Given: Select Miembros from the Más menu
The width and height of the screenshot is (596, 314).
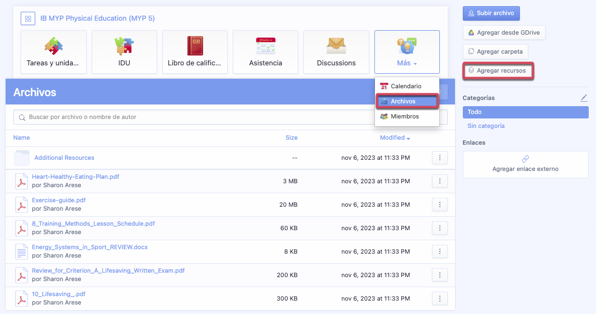Looking at the screenshot, I should pos(405,116).
